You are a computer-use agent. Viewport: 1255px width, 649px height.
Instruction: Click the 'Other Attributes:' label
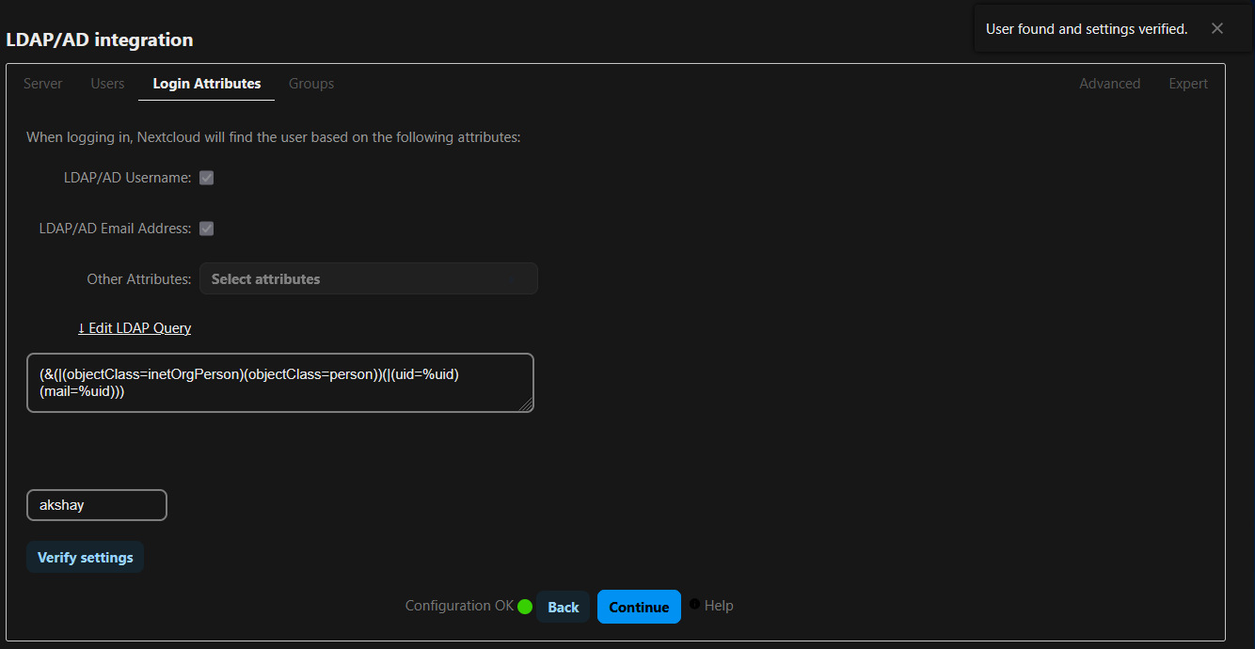139,279
